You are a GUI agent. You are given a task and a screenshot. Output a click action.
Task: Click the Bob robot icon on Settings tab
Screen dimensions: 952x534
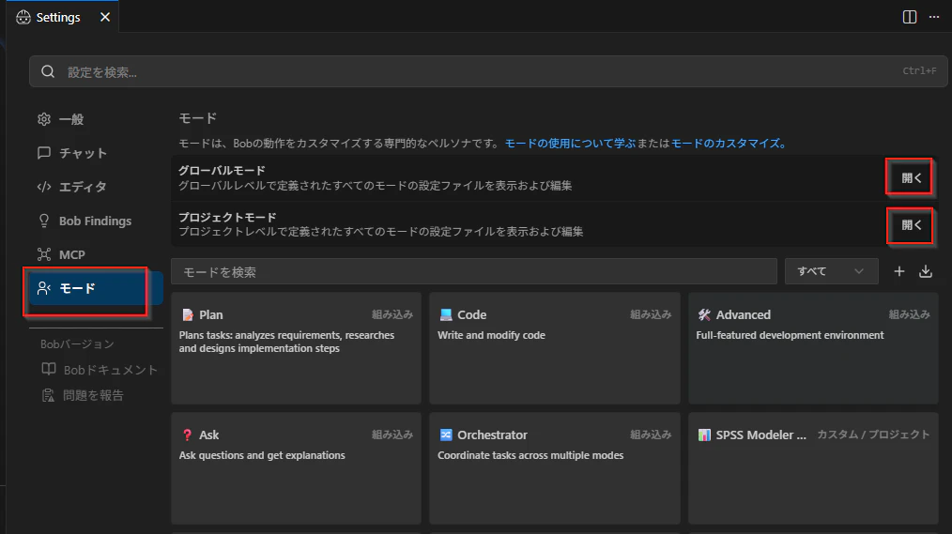23,17
